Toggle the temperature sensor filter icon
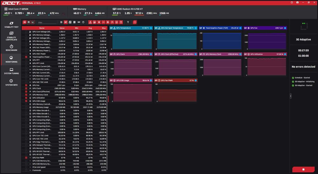 click(x=90, y=22)
